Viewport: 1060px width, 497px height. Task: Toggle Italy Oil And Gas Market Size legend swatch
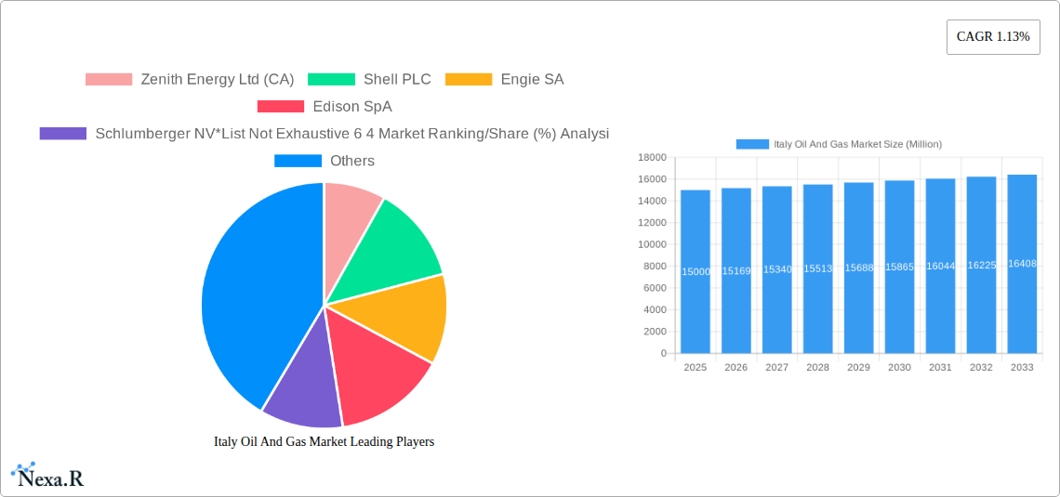[x=752, y=144]
